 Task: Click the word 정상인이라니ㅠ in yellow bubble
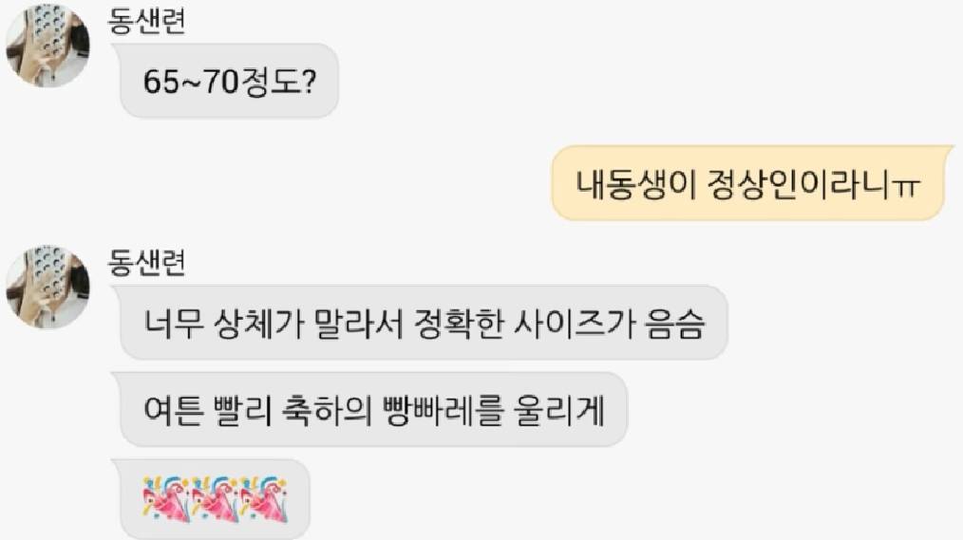813,183
